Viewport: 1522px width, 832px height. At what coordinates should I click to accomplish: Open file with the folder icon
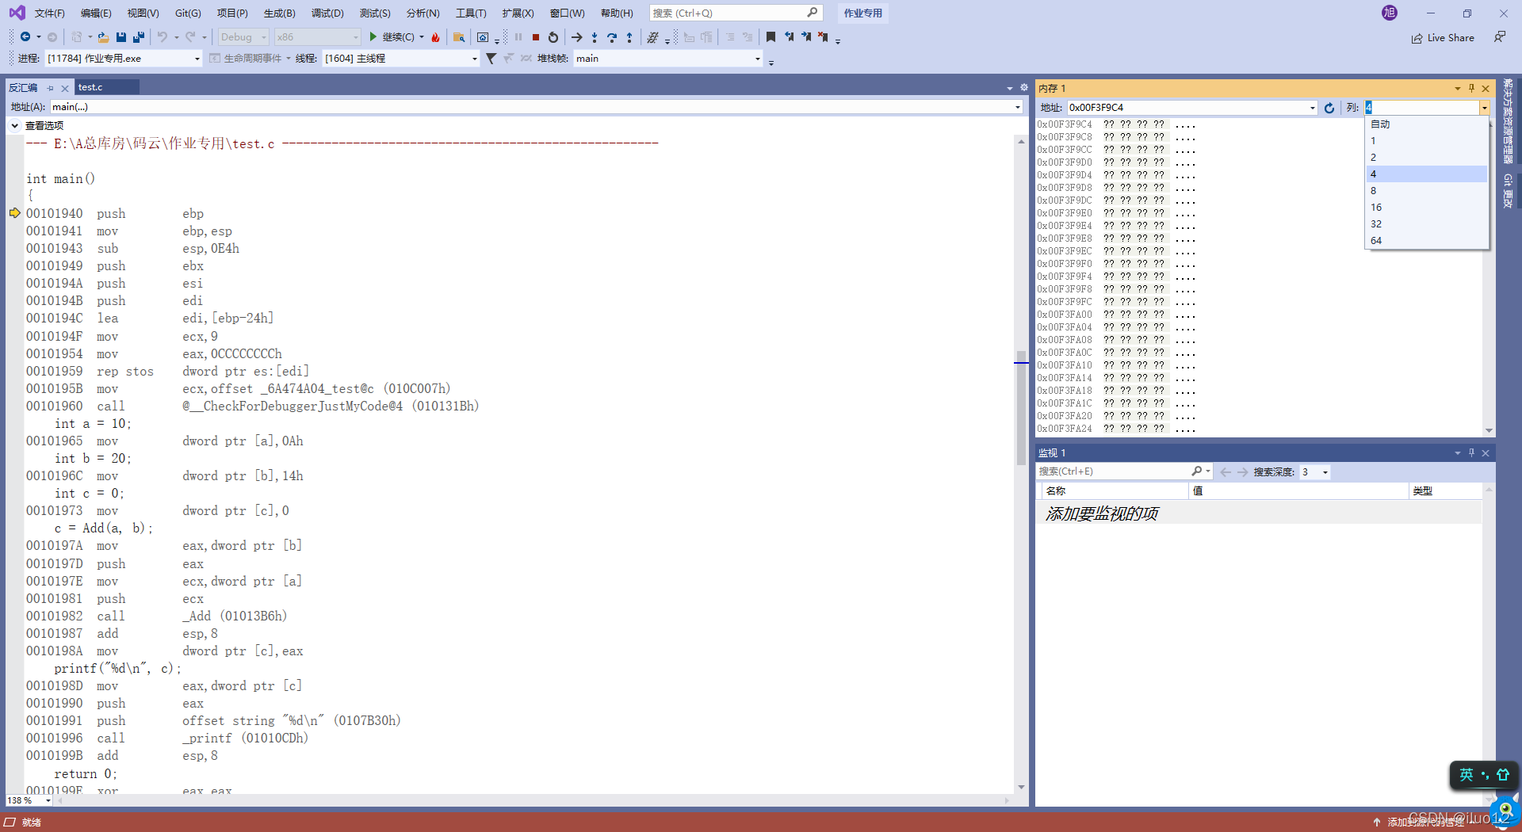(103, 37)
